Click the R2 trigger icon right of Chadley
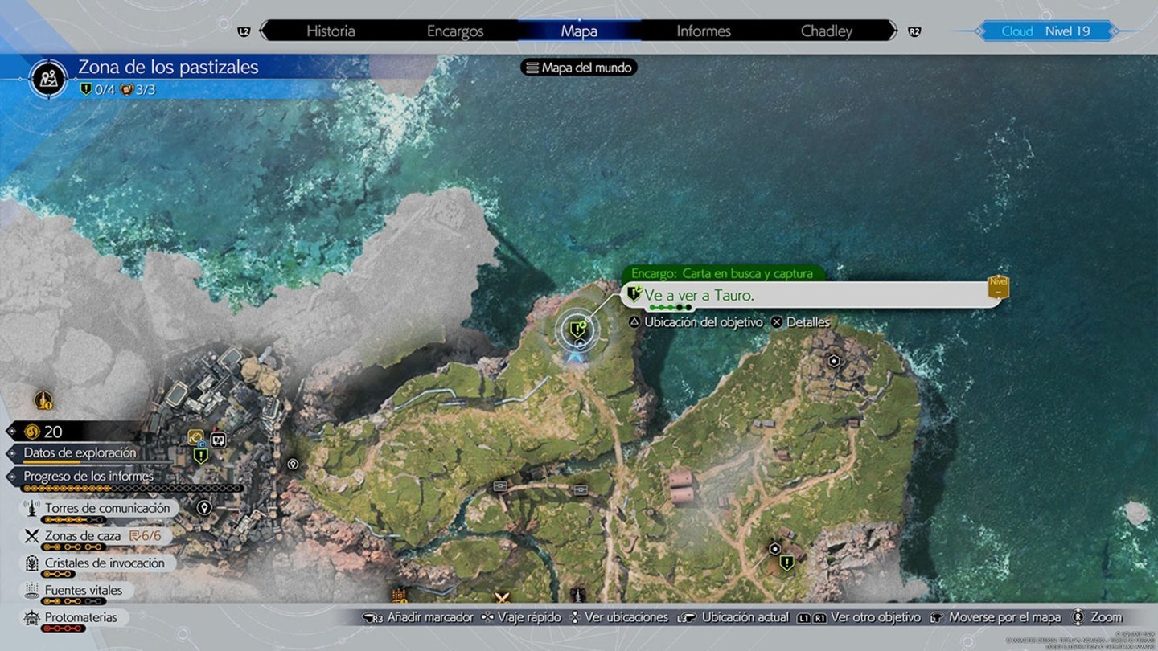 (914, 31)
